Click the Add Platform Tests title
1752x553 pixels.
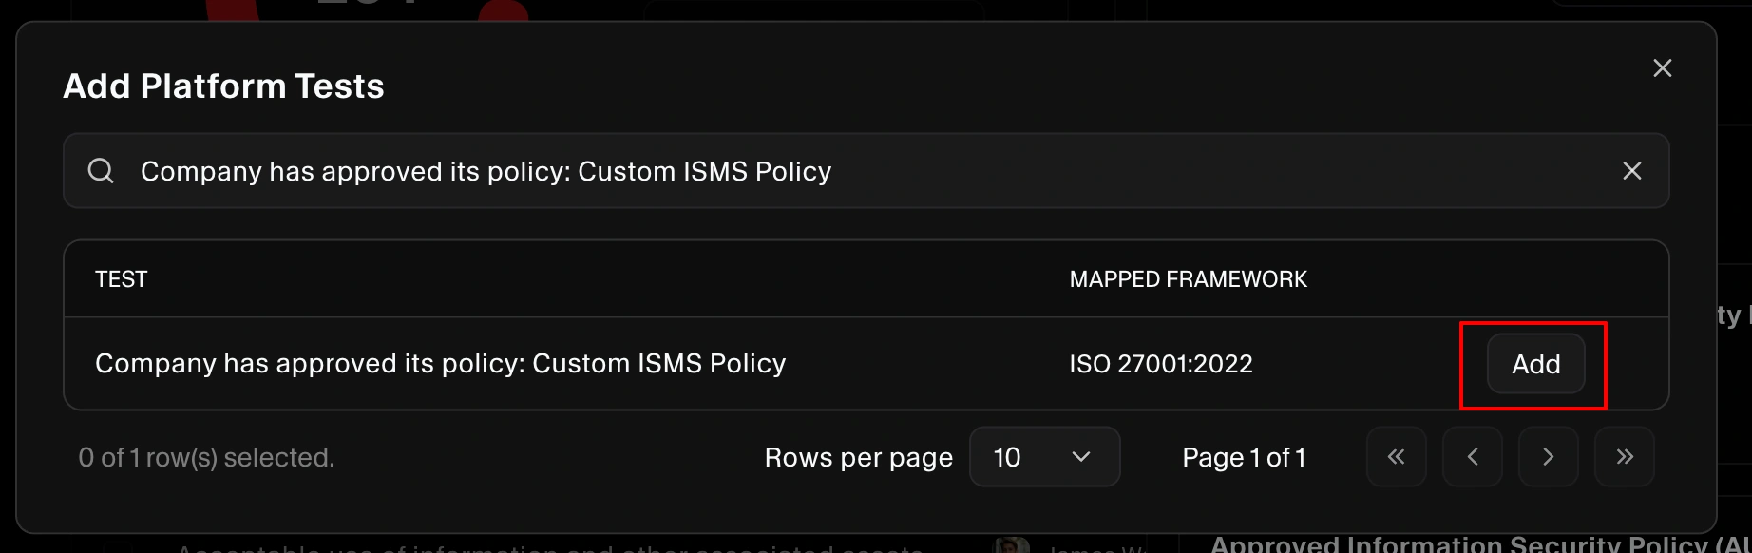[224, 86]
